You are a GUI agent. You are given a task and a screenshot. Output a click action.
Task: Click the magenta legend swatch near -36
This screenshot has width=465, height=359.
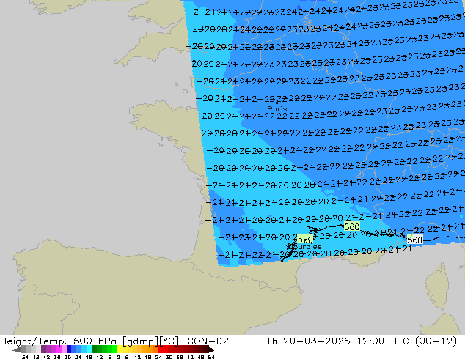click(x=59, y=349)
